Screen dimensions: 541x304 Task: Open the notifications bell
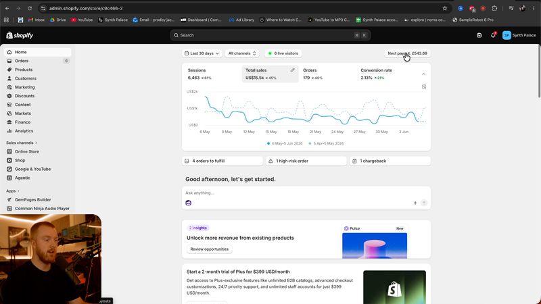pos(493,35)
